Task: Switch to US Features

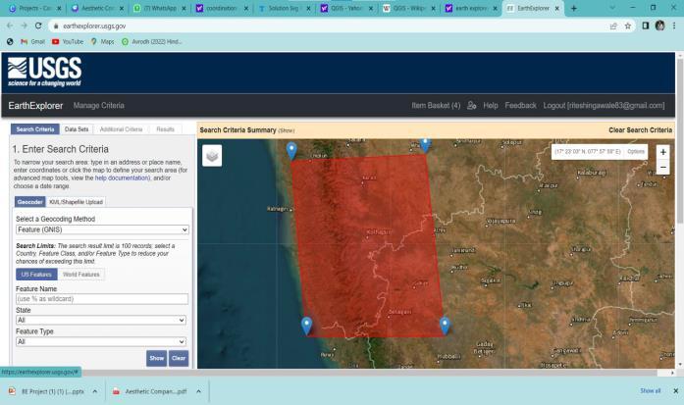Action: 36,275
